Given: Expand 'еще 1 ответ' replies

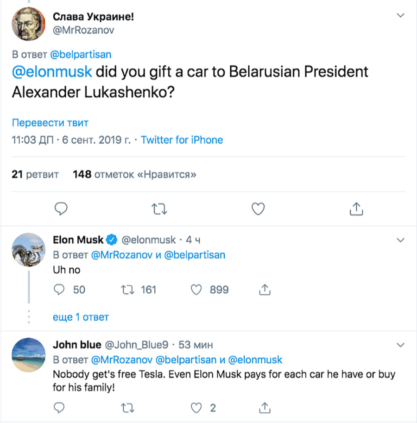Looking at the screenshot, I should click(81, 317).
